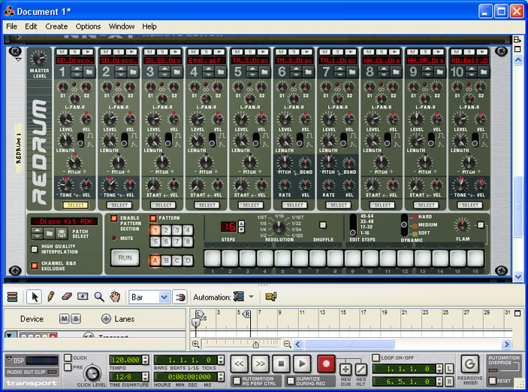Image resolution: width=528 pixels, height=392 pixels.
Task: Select the arrow Selection tool
Action: pos(35,297)
